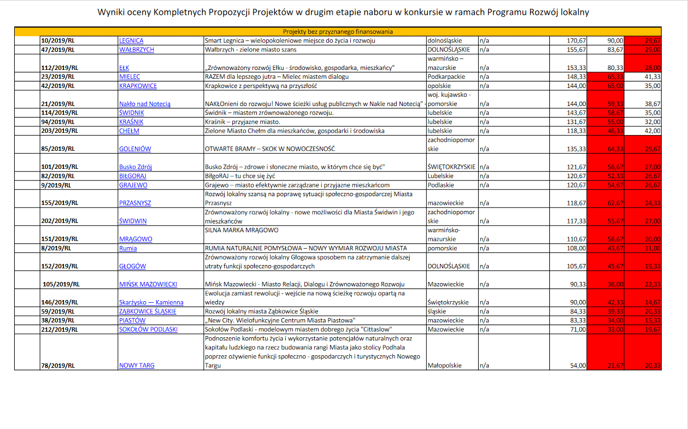Viewport: 688px width, 429px height.
Task: Open the ZĄBKOWICE ŚLĄSKIE link
Action: pyautogui.click(x=148, y=311)
